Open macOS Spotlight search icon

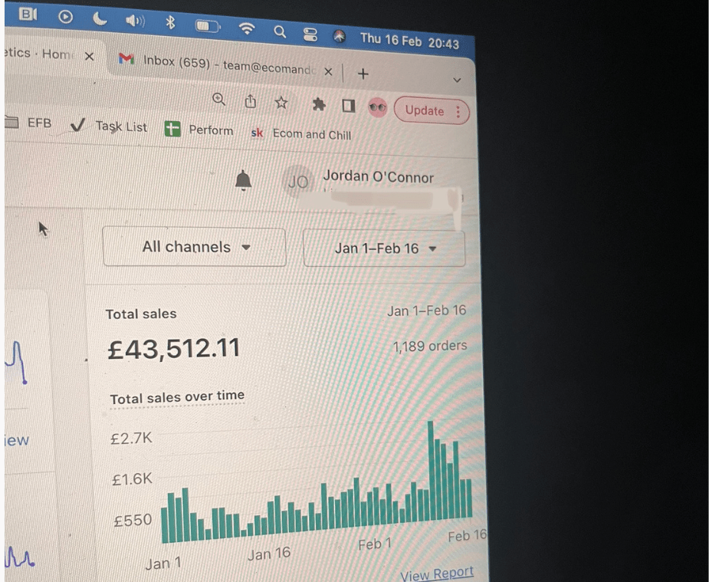[x=280, y=31]
